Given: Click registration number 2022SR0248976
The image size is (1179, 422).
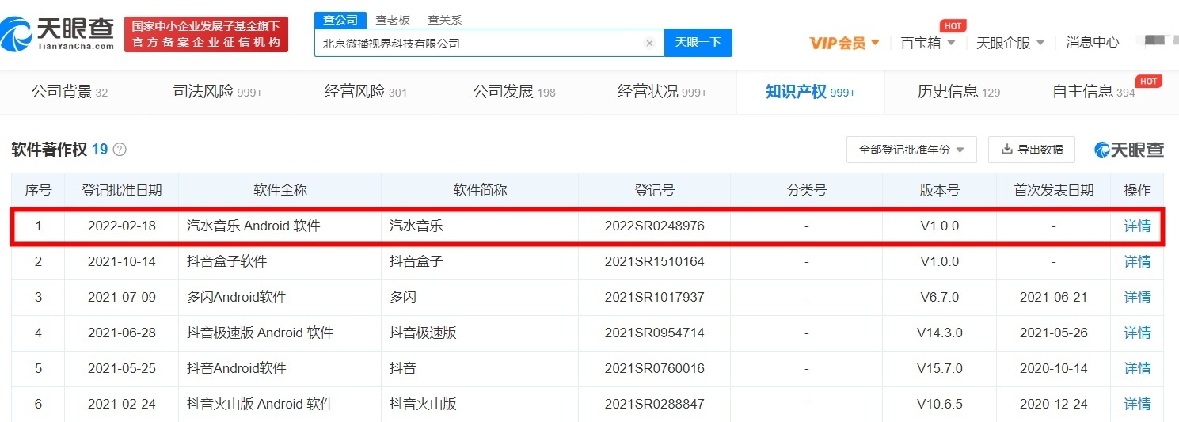Looking at the screenshot, I should pos(654,226).
